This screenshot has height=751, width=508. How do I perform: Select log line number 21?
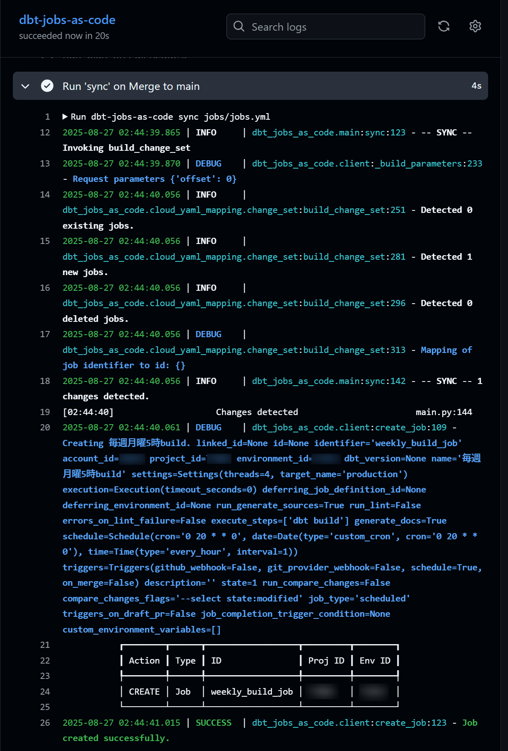click(45, 645)
